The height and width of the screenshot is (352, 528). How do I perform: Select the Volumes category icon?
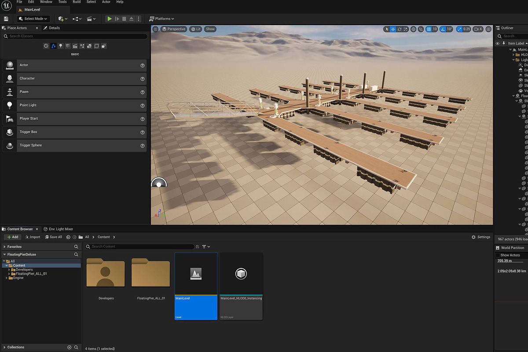point(96,46)
